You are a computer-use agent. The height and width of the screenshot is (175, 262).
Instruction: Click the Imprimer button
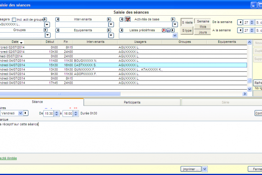(x=191, y=169)
